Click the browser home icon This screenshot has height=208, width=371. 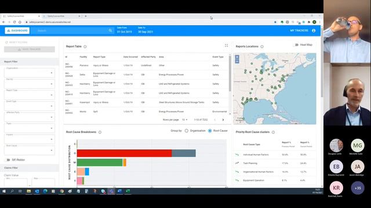click(x=20, y=22)
